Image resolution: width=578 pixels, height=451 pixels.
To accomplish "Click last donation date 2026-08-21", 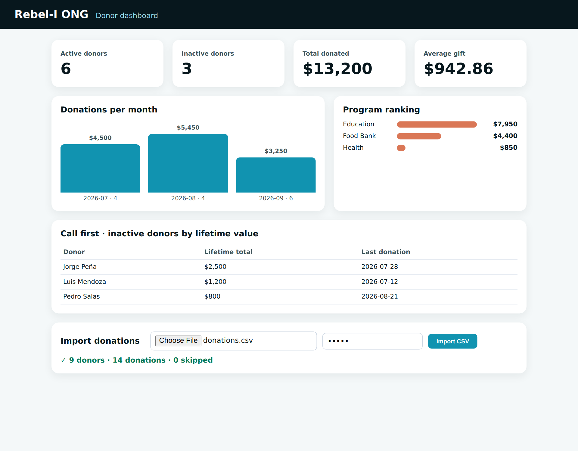I will click(x=380, y=296).
